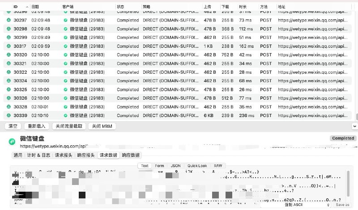
Task: Expand the chevron dropdown beside the toolbar
Action: [354, 126]
